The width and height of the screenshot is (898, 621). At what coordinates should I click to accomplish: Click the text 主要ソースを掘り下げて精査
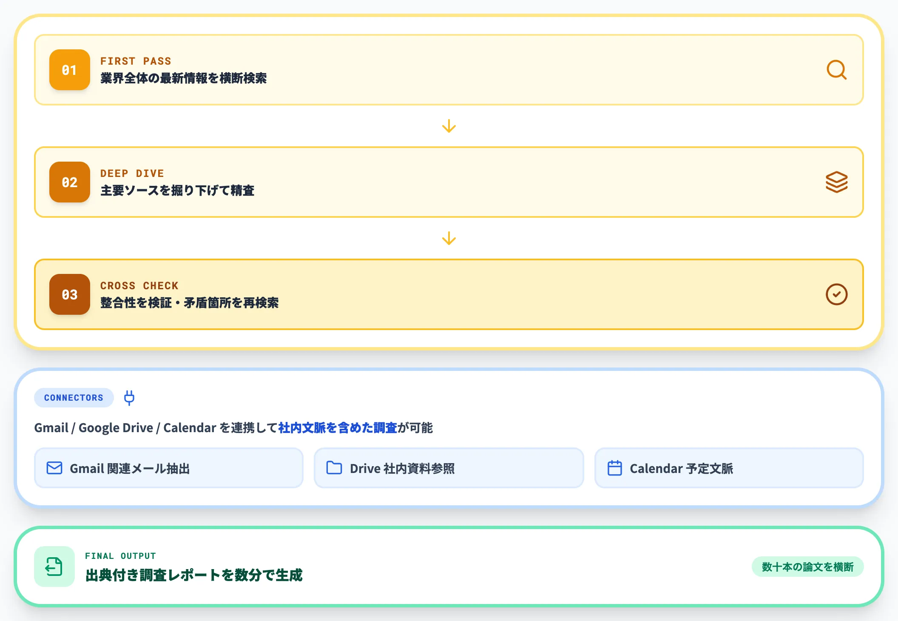coord(177,191)
